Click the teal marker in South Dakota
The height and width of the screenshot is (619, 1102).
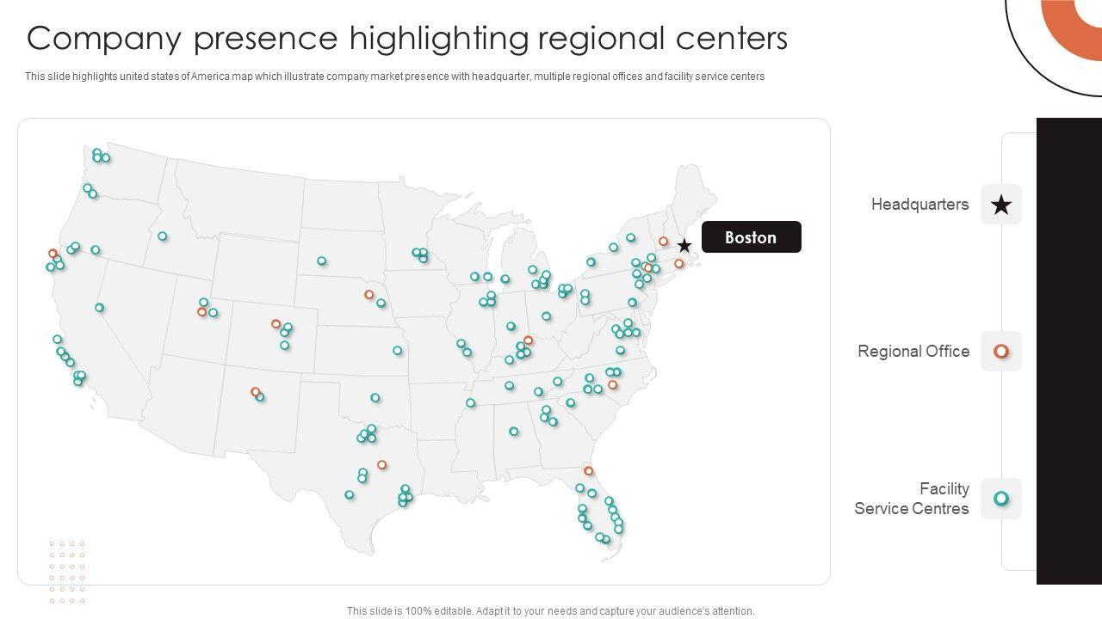[322, 261]
